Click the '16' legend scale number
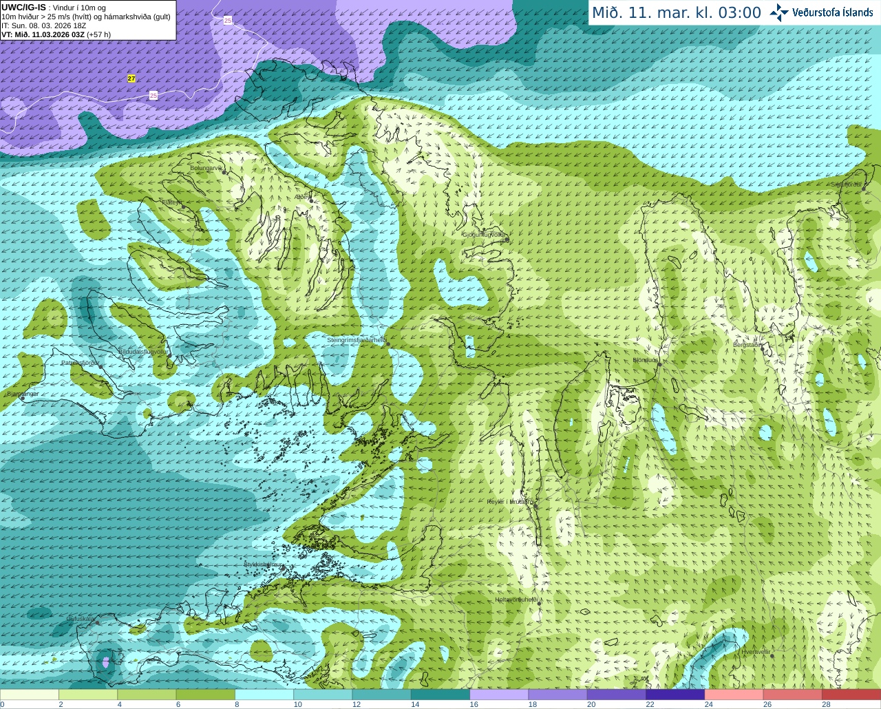Screen dimensions: 881x709 (474, 704)
